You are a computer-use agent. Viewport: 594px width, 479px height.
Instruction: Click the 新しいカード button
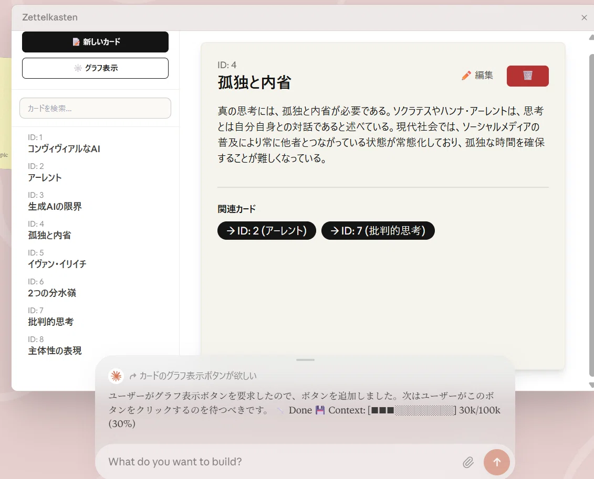click(95, 41)
